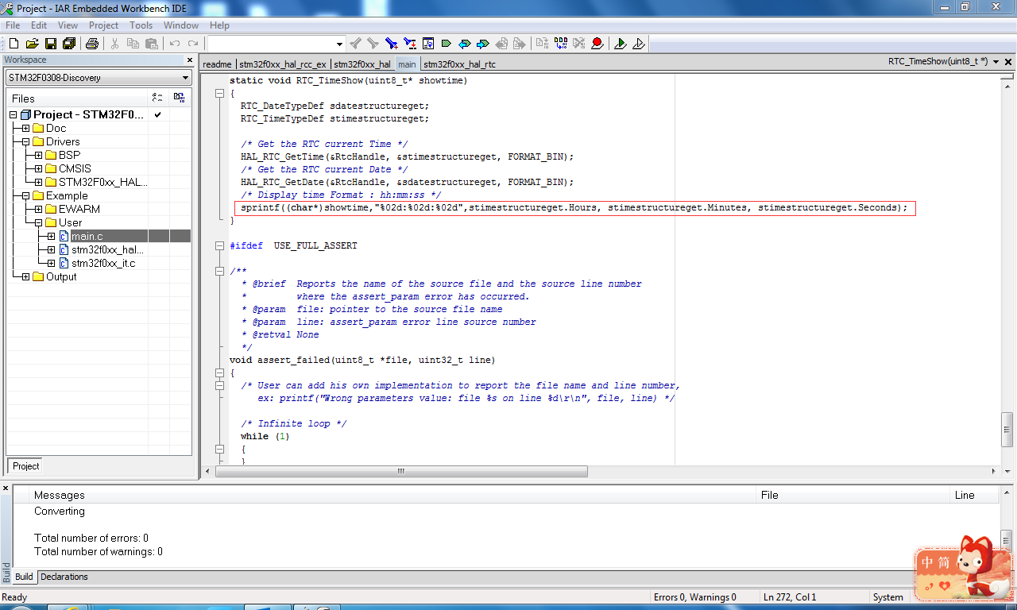Open the RTC_TimeShow function list dropdown

(x=996, y=61)
